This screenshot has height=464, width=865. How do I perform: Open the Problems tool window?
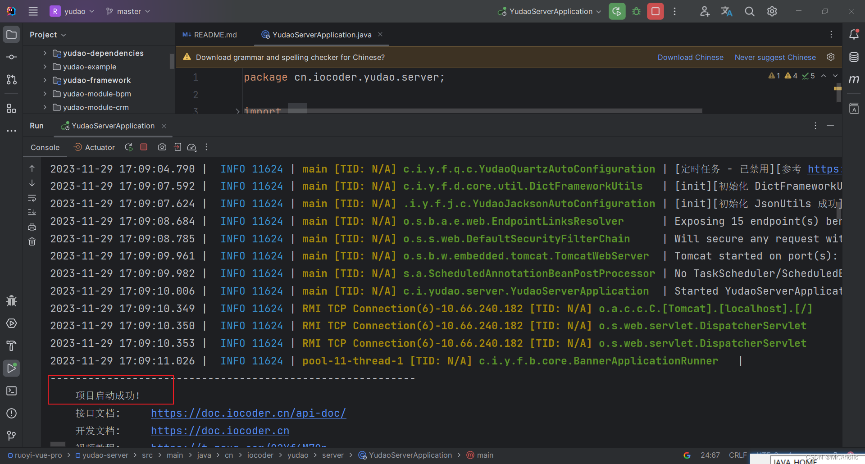click(x=11, y=414)
